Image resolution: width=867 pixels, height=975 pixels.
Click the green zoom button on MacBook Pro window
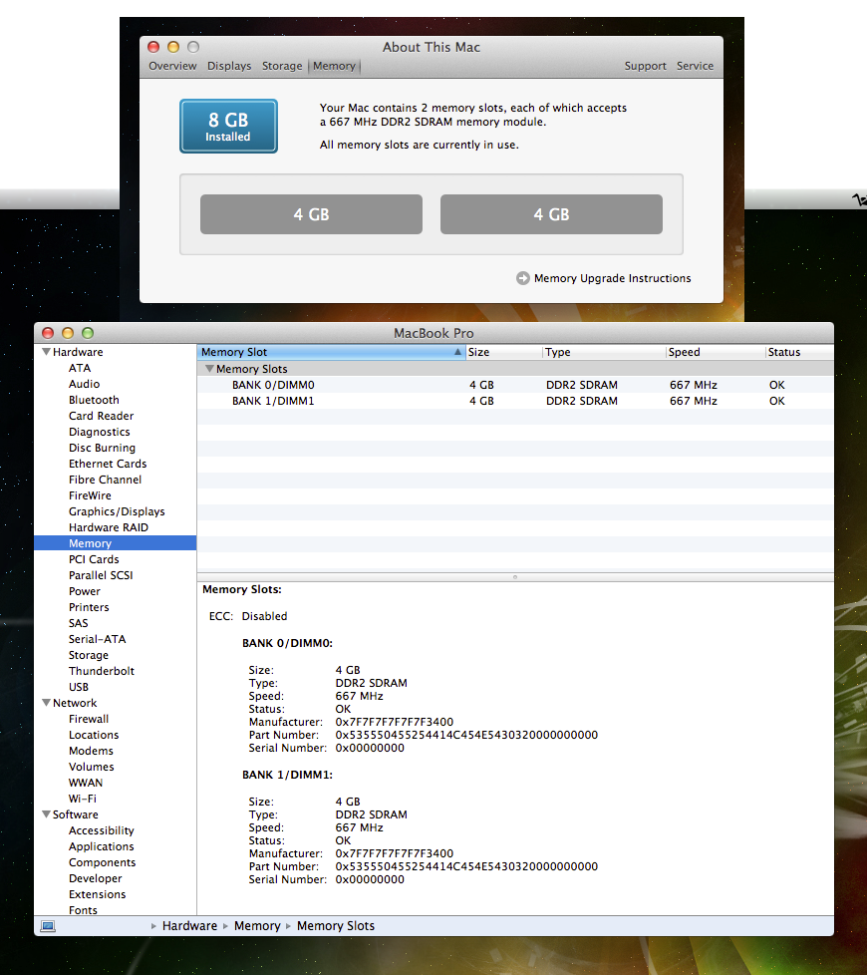(88, 333)
